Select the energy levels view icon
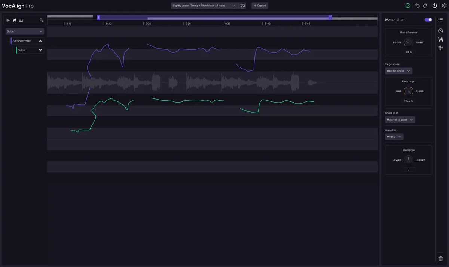 pos(21,20)
